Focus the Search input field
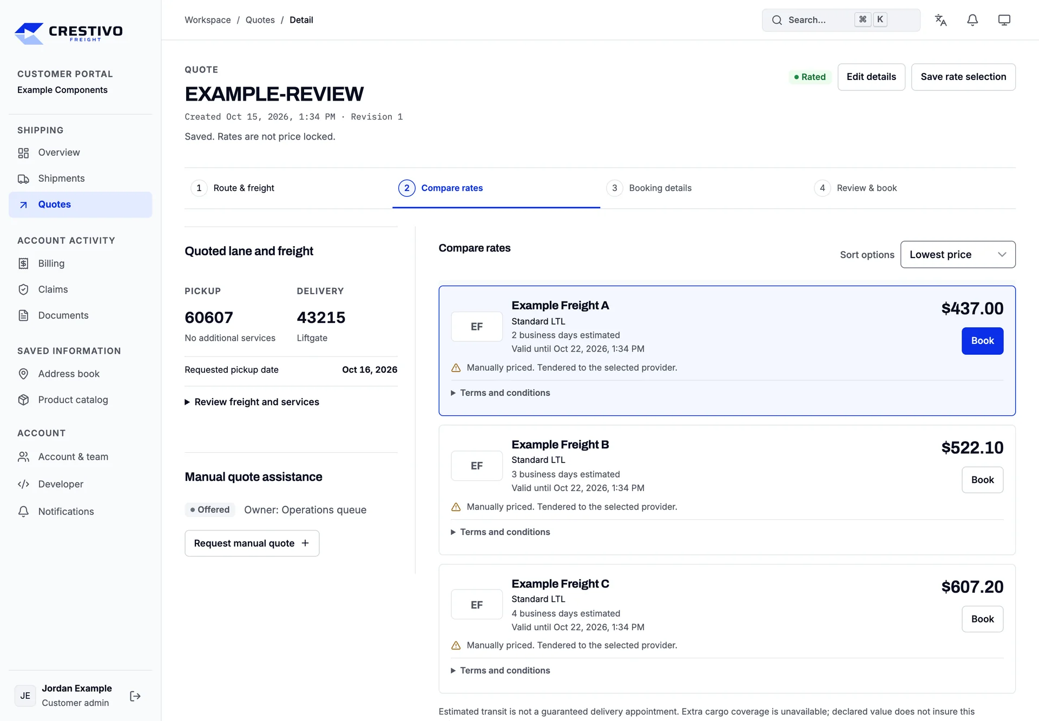This screenshot has height=721, width=1039. pyautogui.click(x=840, y=20)
